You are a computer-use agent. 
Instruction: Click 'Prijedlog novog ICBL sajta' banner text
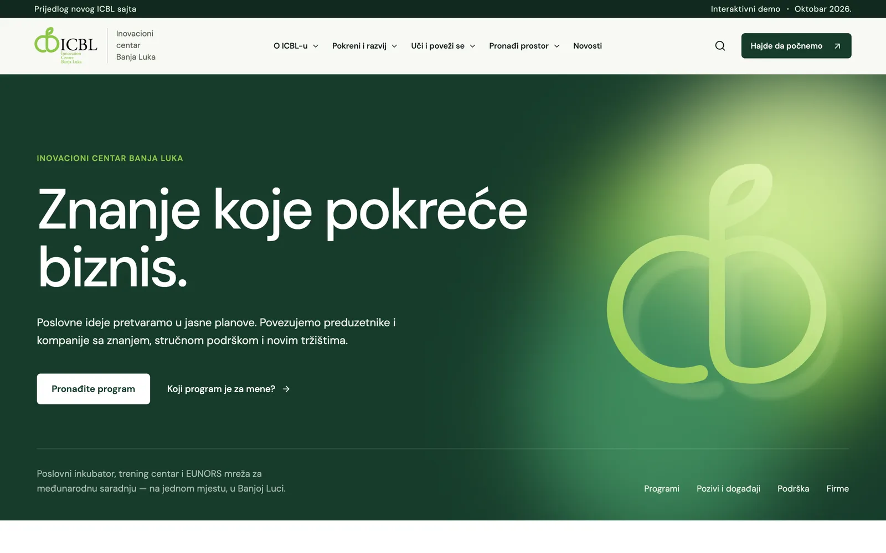tap(85, 9)
